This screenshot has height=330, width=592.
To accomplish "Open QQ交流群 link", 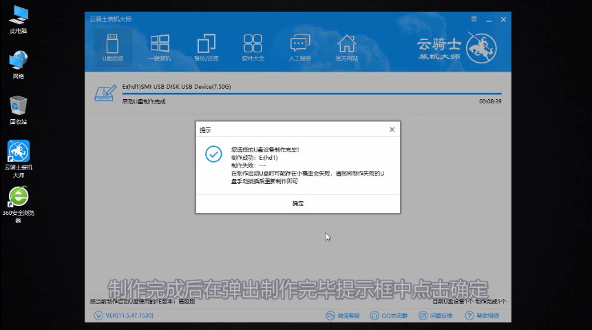I will pos(388,316).
